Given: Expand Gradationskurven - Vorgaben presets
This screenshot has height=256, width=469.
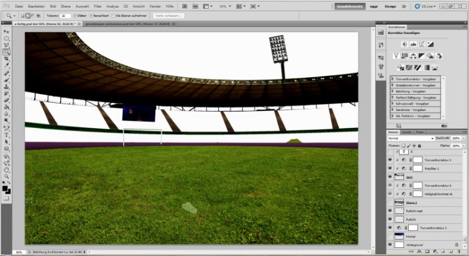Looking at the screenshot, I should point(392,85).
